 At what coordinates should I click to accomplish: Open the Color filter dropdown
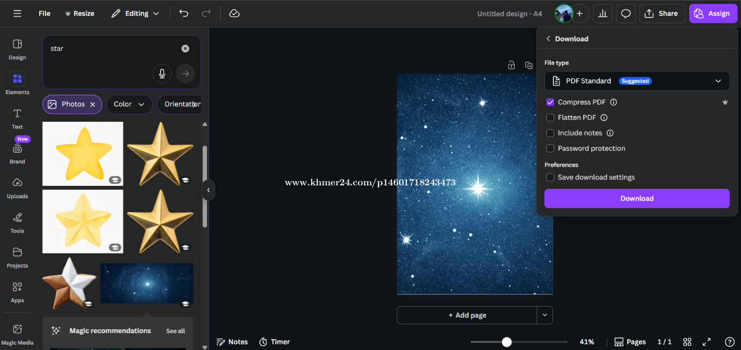pyautogui.click(x=129, y=104)
